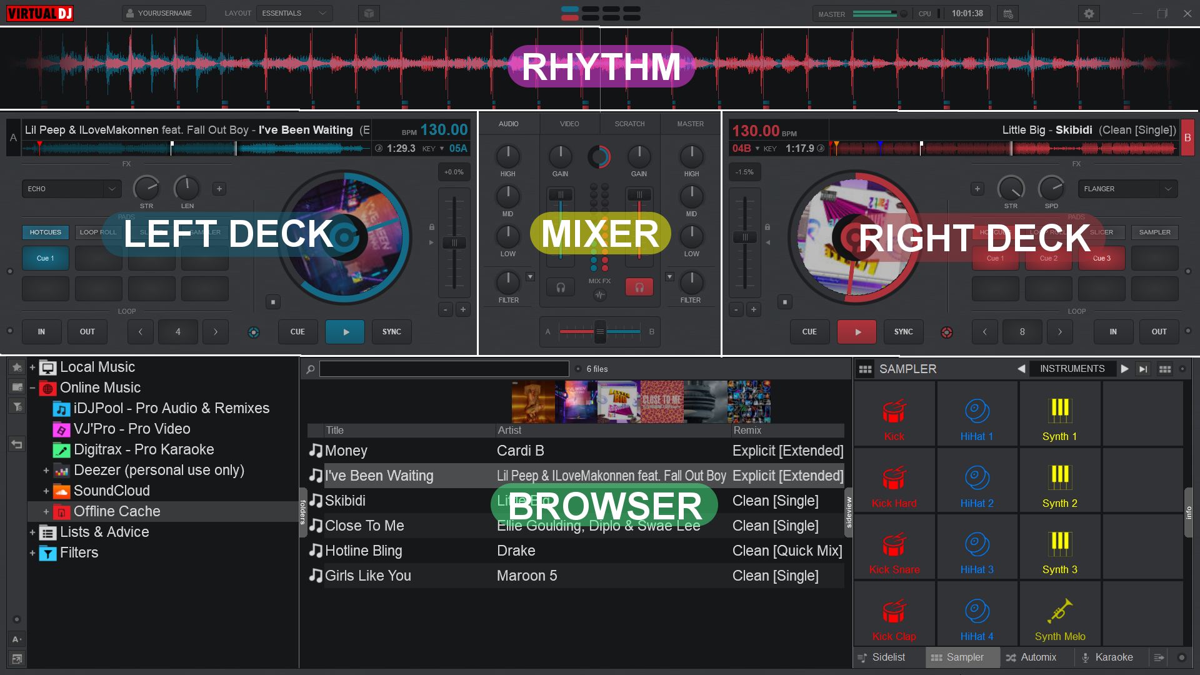
Task: Click the right deck headphone cue button
Action: (x=639, y=287)
